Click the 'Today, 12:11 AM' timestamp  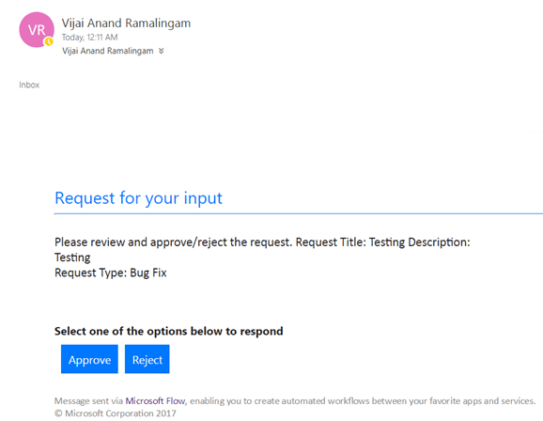(x=89, y=38)
